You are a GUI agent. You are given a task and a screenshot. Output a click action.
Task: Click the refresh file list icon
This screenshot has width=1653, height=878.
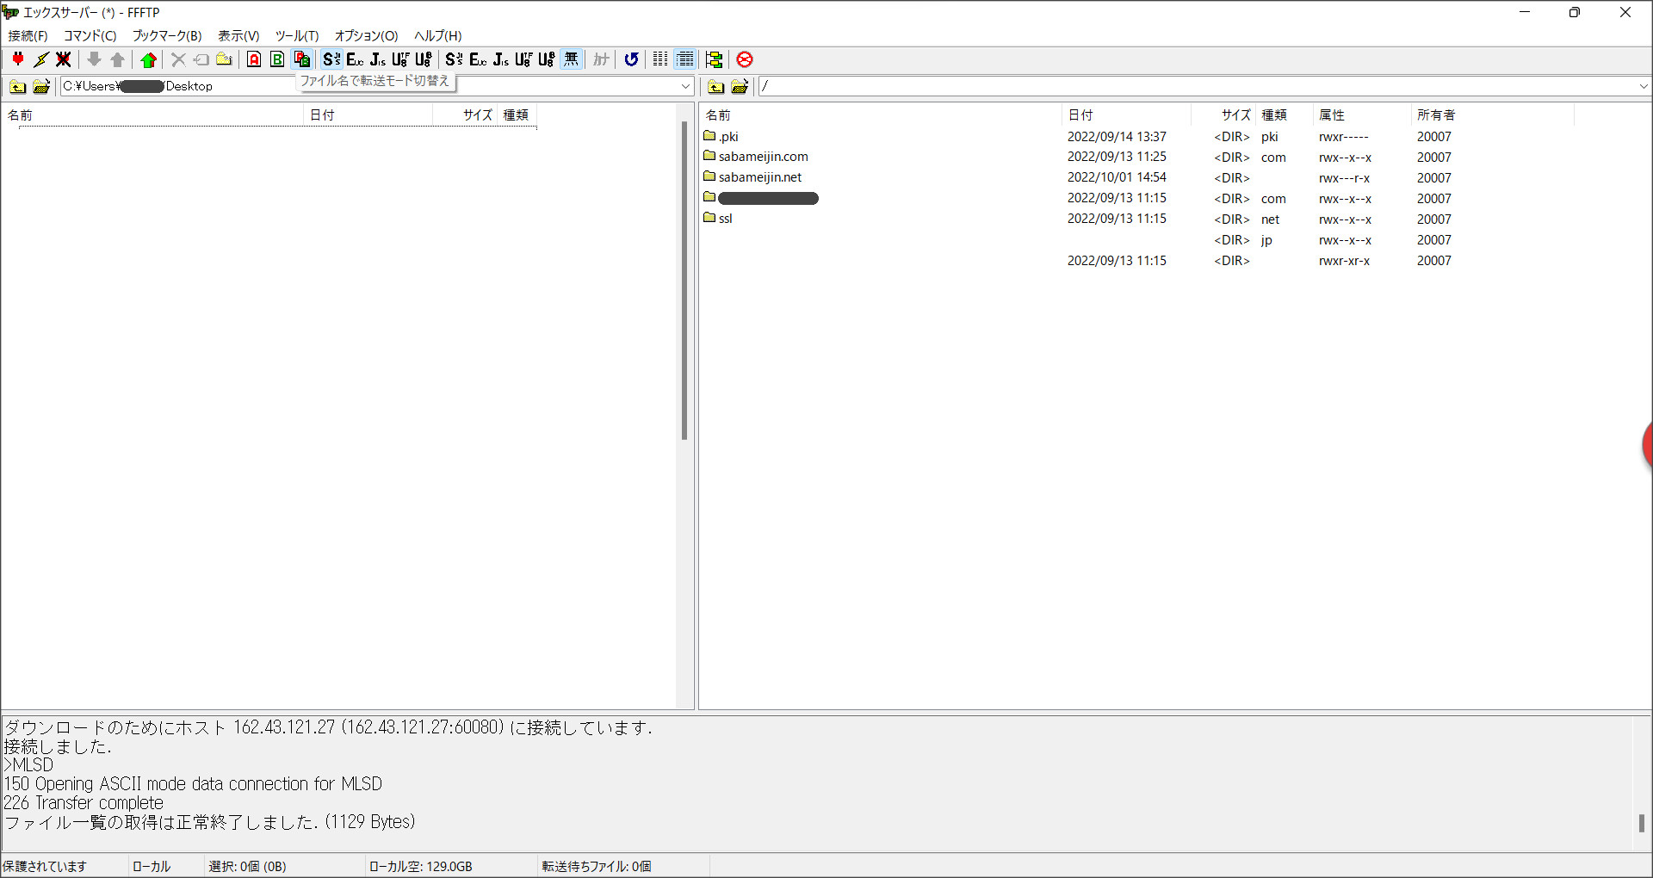click(631, 59)
